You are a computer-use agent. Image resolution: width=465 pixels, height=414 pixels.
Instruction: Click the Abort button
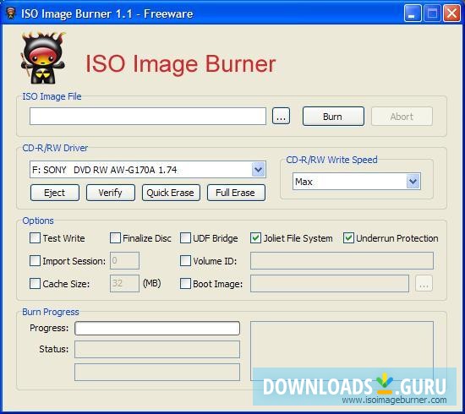402,116
